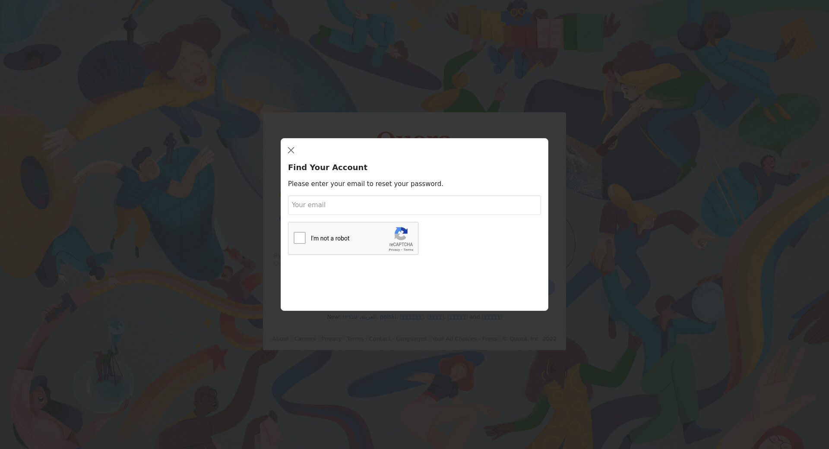829x449 pixels.
Task: Select the polski language link
Action: click(x=388, y=317)
